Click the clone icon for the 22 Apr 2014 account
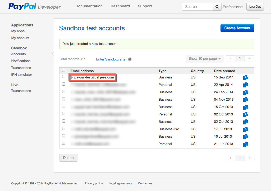 click(x=246, y=85)
